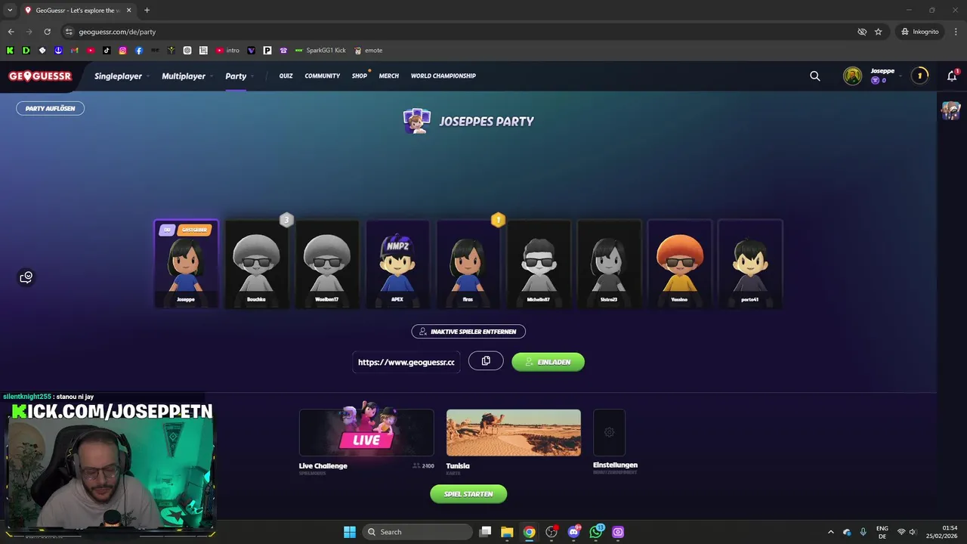Select the firas player card
Viewport: 967px width, 544px height.
tap(468, 264)
